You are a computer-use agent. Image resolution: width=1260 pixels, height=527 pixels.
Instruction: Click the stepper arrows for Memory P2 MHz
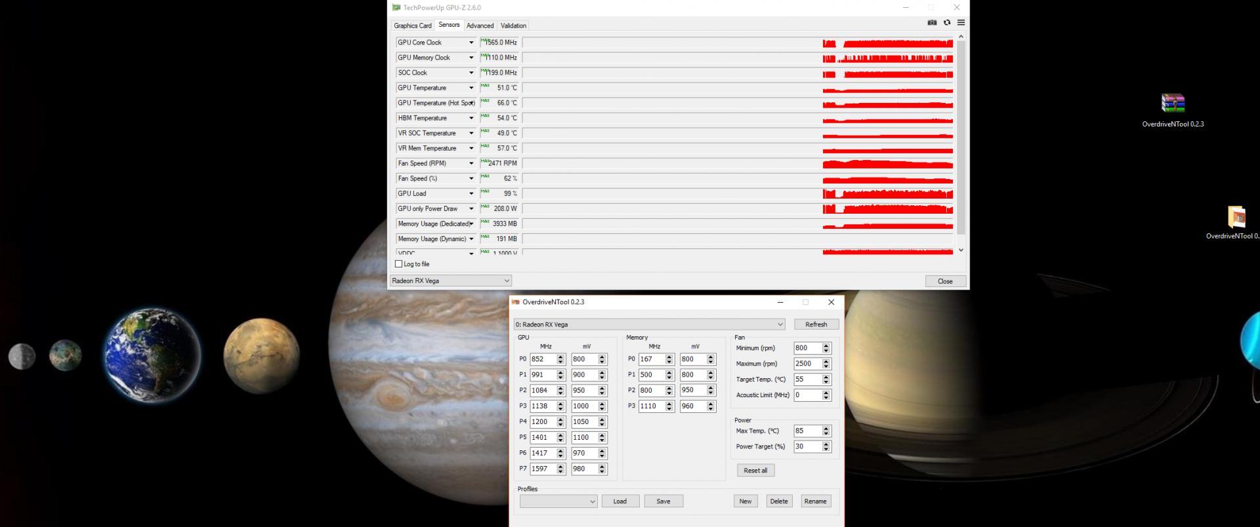click(669, 391)
